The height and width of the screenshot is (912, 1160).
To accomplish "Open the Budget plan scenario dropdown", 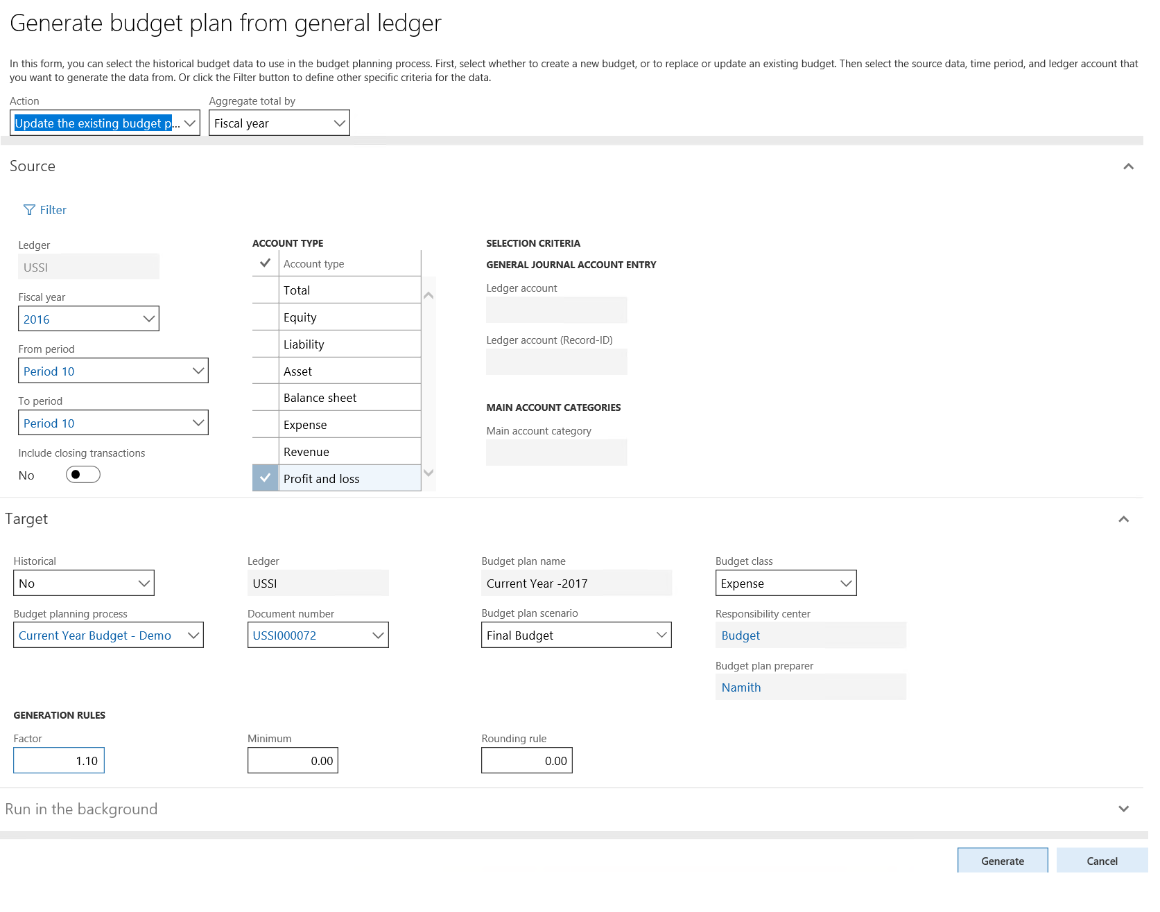I will [x=661, y=635].
